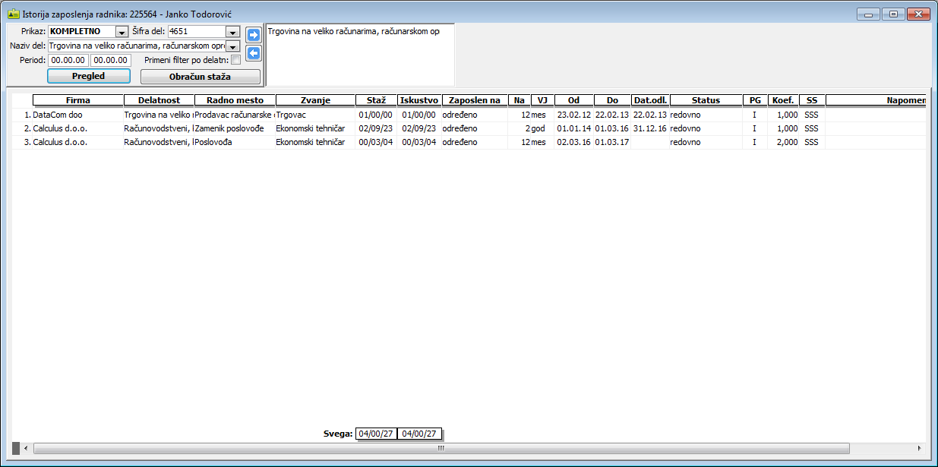The image size is (938, 467).
Task: Click the Radno mesto column header
Action: (x=235, y=100)
